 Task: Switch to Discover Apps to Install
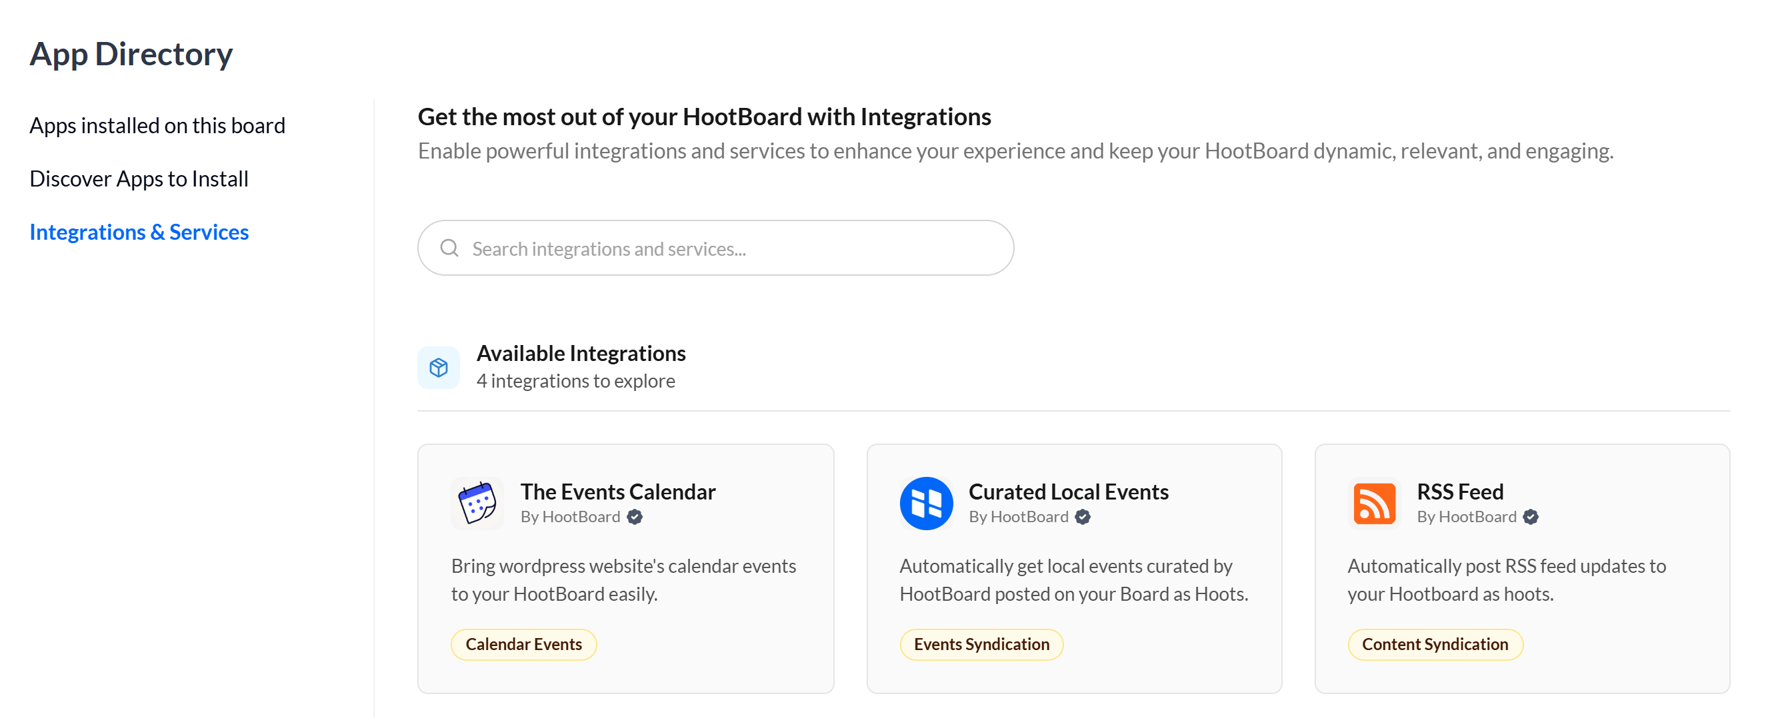click(139, 179)
